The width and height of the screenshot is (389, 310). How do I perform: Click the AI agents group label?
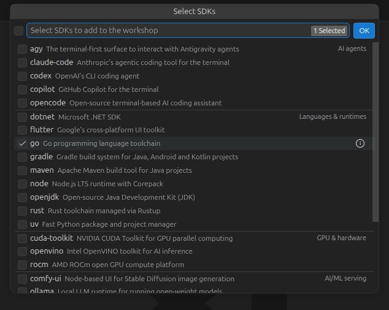pos(352,48)
